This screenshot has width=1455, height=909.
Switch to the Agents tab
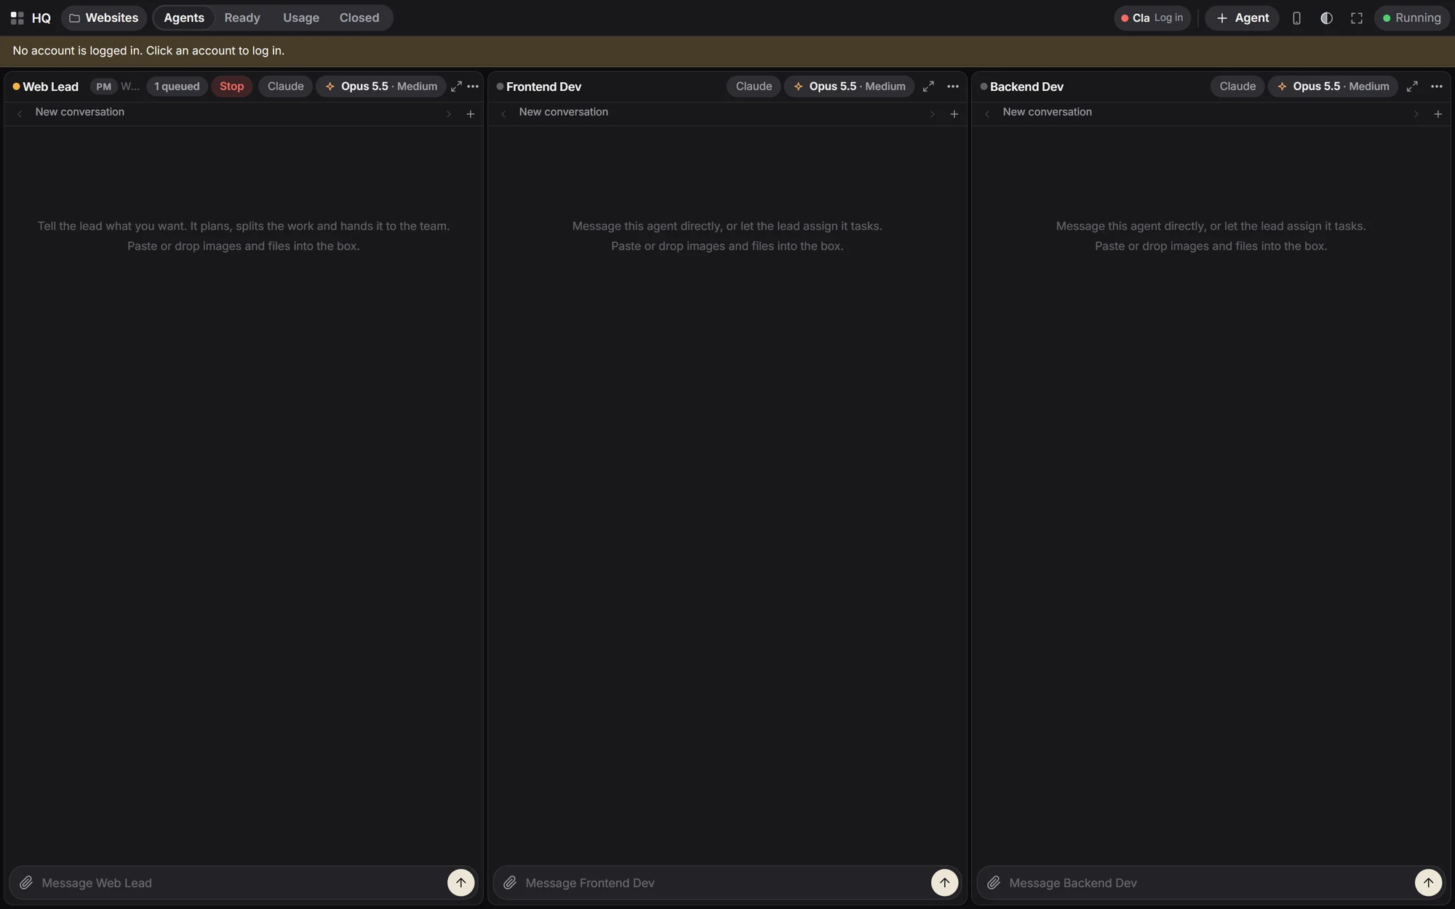tap(184, 18)
